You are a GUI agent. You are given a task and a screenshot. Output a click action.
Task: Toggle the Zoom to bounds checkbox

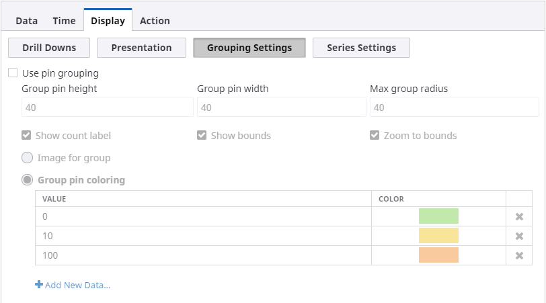coord(375,136)
